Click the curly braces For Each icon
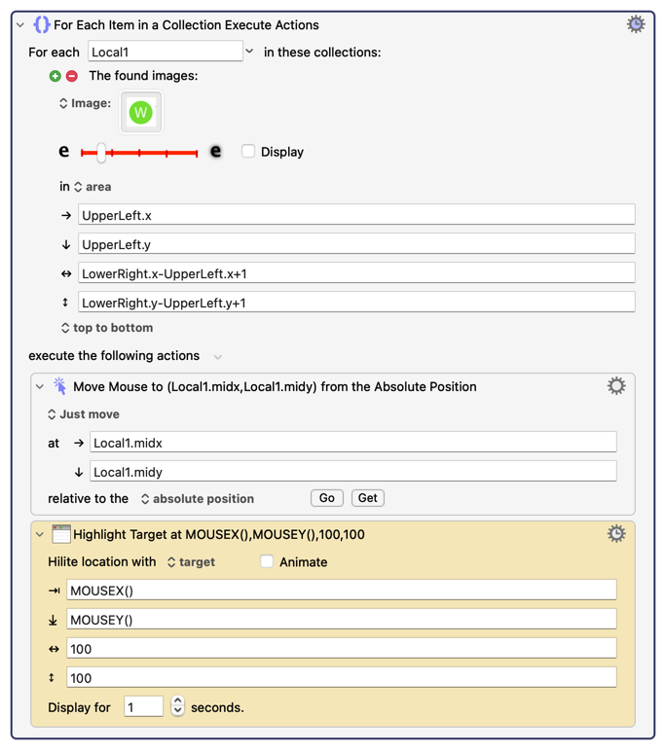The height and width of the screenshot is (753, 666). [x=41, y=24]
